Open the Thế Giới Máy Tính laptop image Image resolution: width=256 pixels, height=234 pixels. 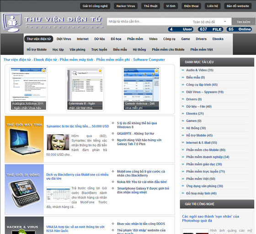tap(24, 139)
